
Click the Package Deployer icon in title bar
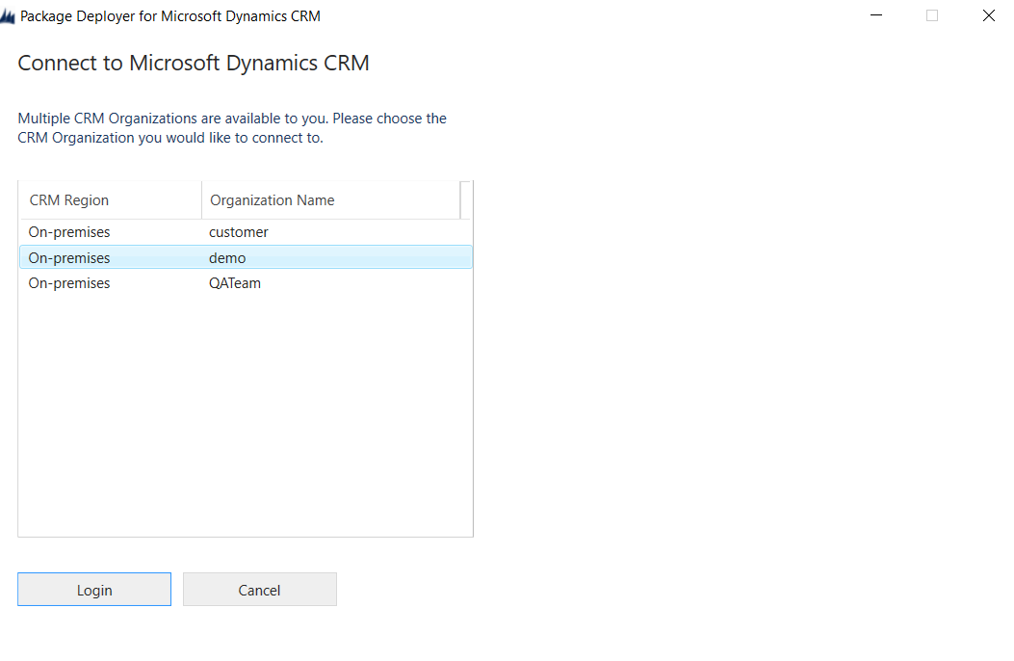(x=8, y=16)
